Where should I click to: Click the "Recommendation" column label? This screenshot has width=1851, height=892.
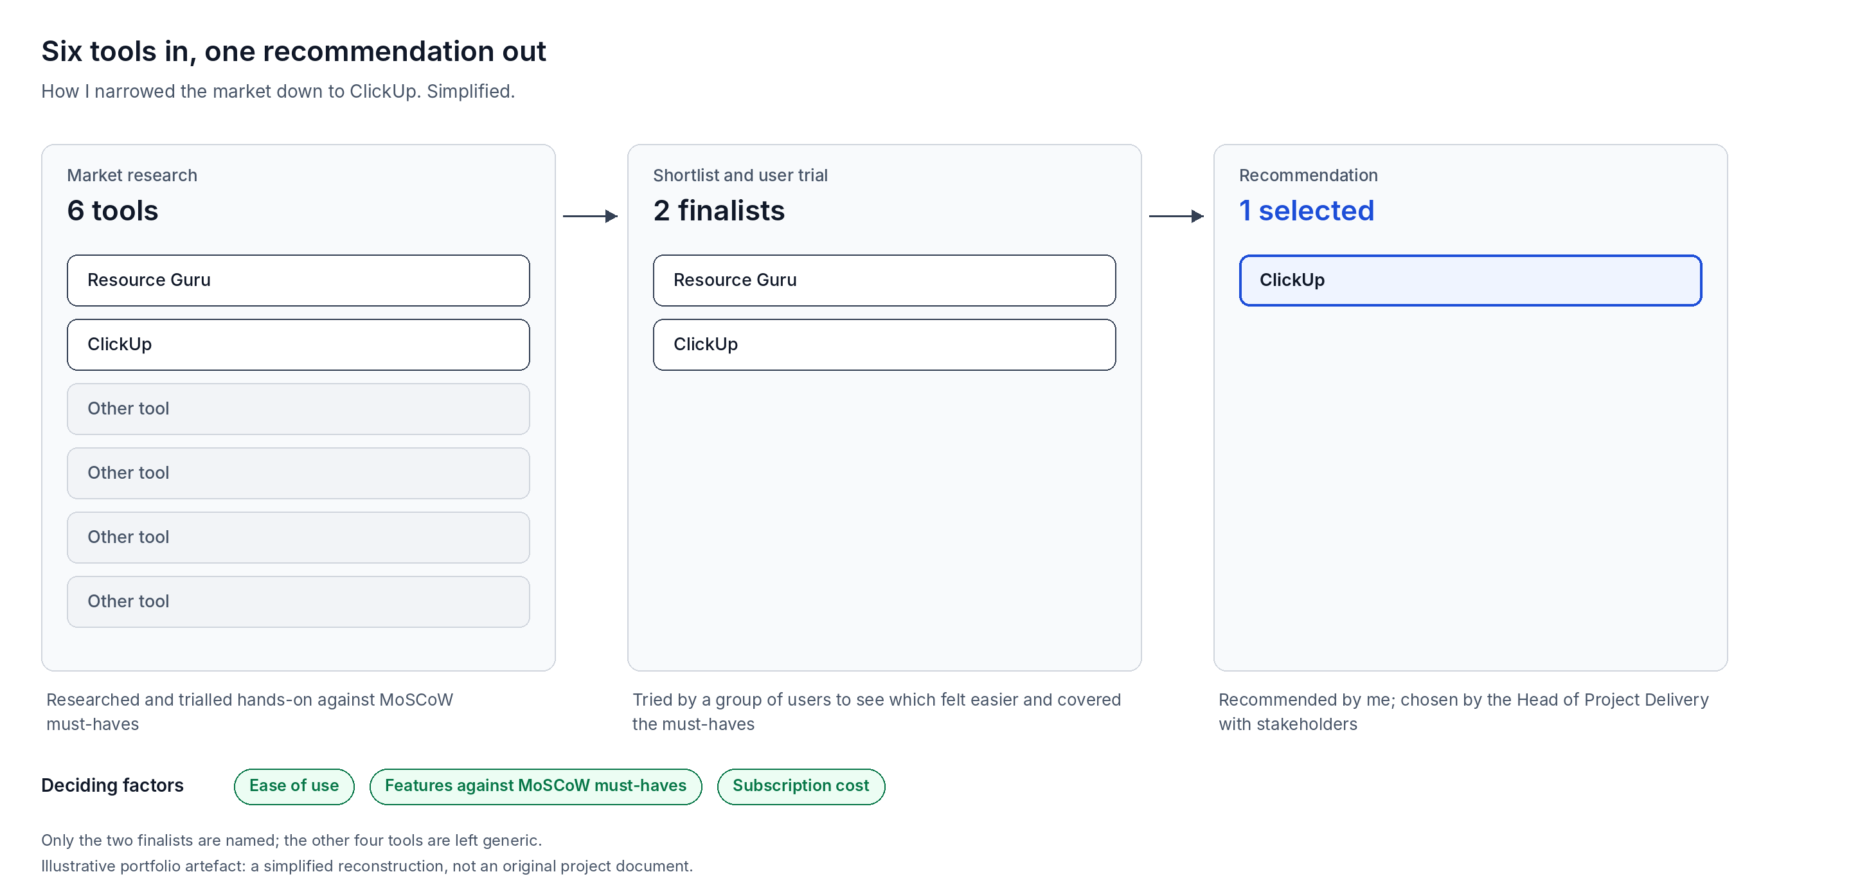click(x=1308, y=175)
